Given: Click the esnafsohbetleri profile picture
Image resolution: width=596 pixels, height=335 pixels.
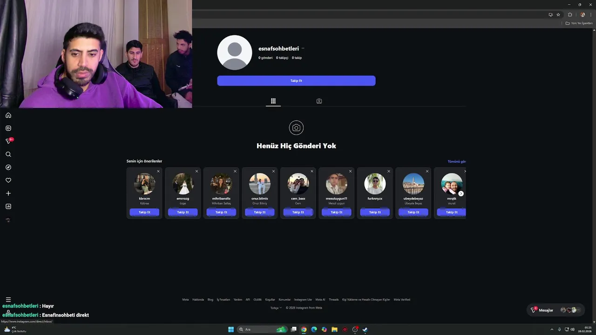Looking at the screenshot, I should [x=235, y=53].
